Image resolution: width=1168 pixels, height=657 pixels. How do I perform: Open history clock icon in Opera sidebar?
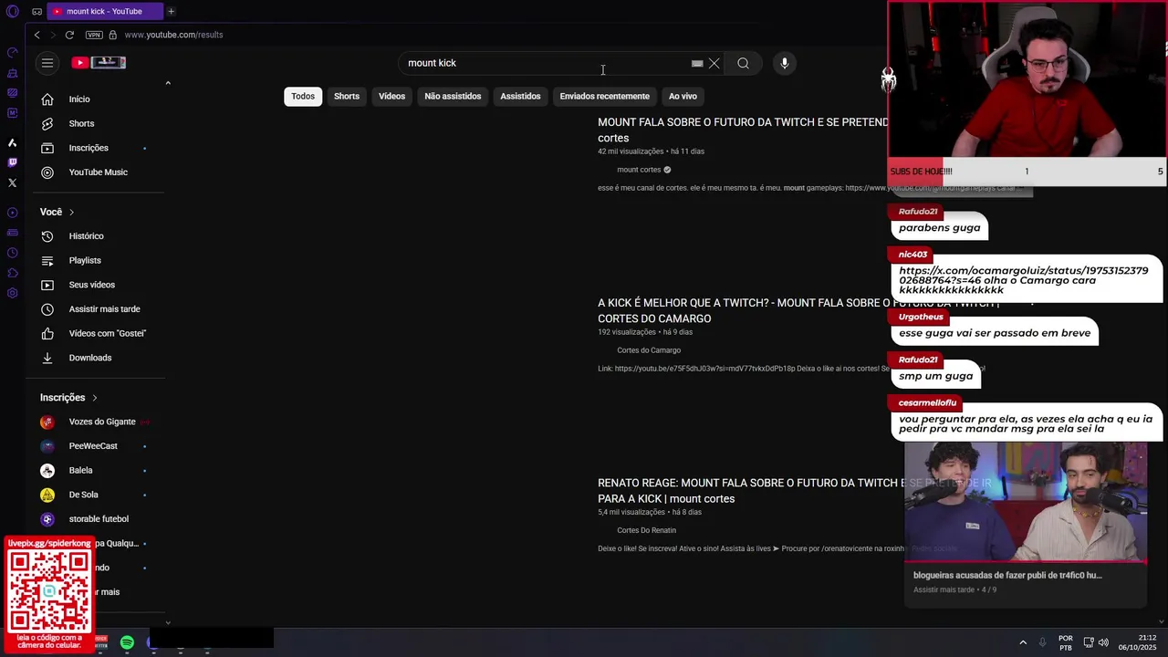(x=12, y=253)
